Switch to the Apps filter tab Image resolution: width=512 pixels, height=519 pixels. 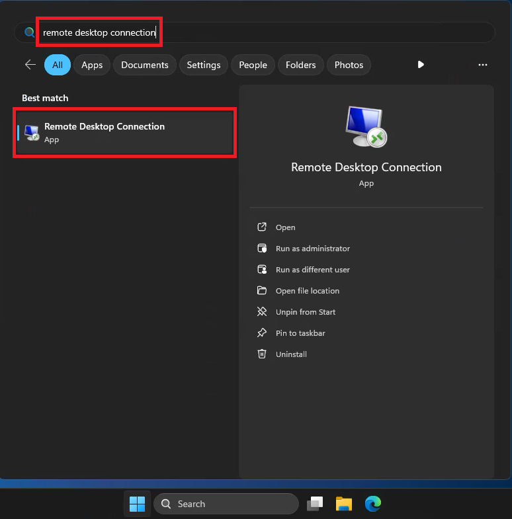[92, 65]
